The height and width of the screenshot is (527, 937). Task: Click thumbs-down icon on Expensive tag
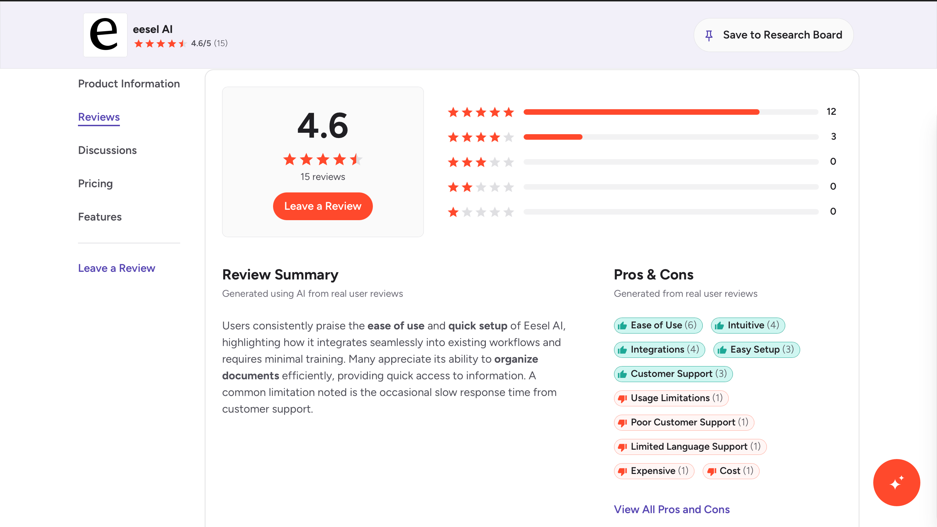click(x=622, y=471)
